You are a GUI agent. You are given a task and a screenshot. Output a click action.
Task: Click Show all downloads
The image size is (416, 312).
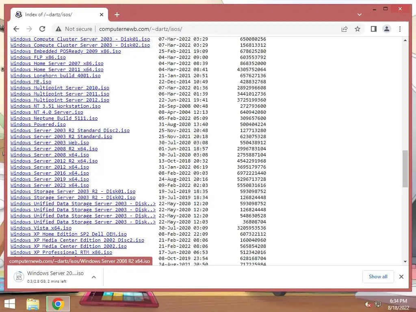click(x=378, y=276)
